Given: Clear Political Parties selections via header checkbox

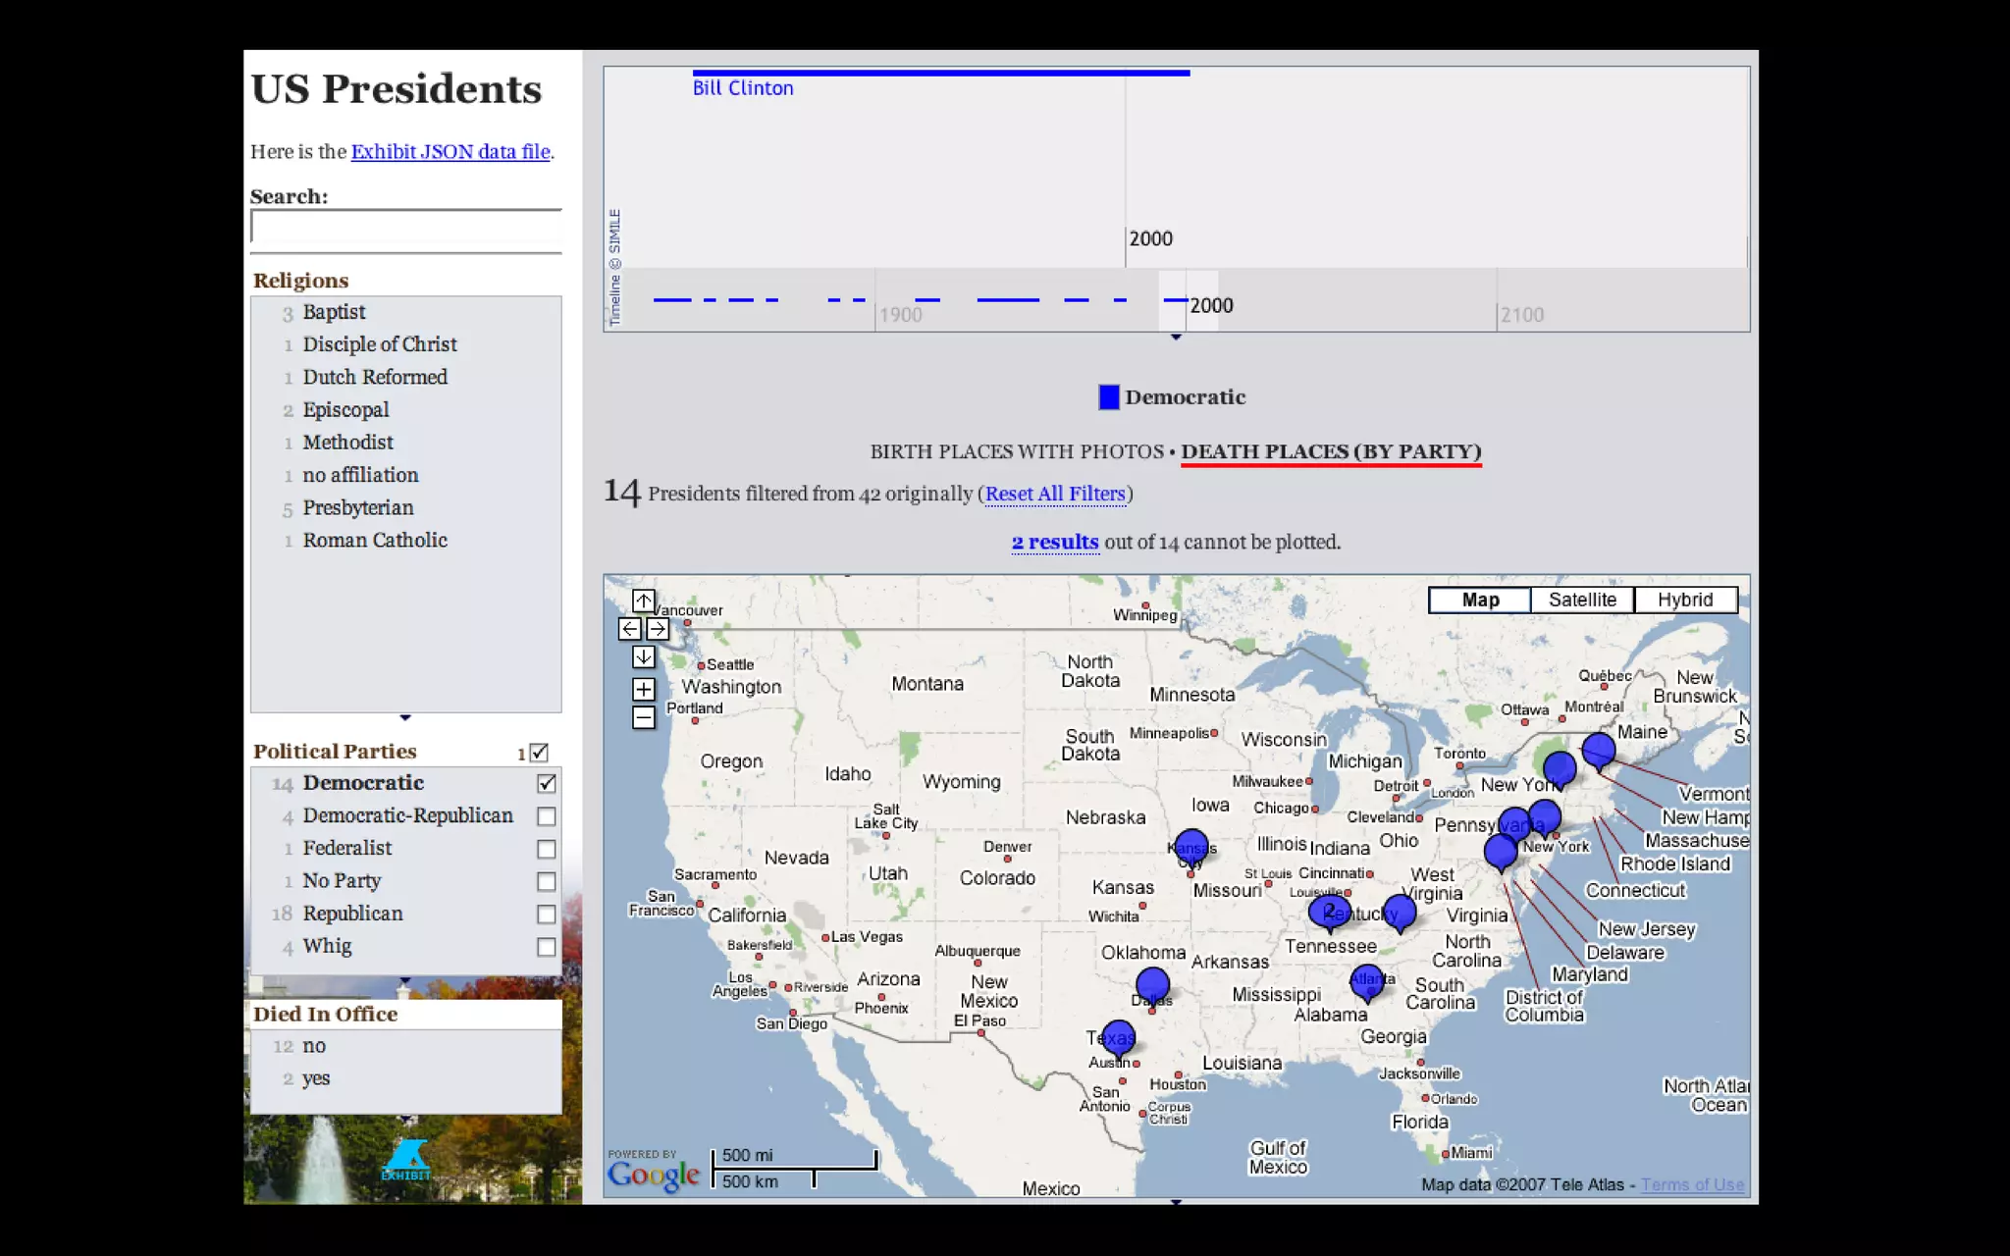Looking at the screenshot, I should coord(539,753).
